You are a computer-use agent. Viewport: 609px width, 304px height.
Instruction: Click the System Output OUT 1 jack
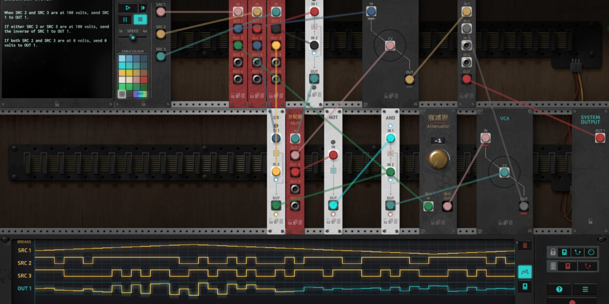pyautogui.click(x=600, y=138)
